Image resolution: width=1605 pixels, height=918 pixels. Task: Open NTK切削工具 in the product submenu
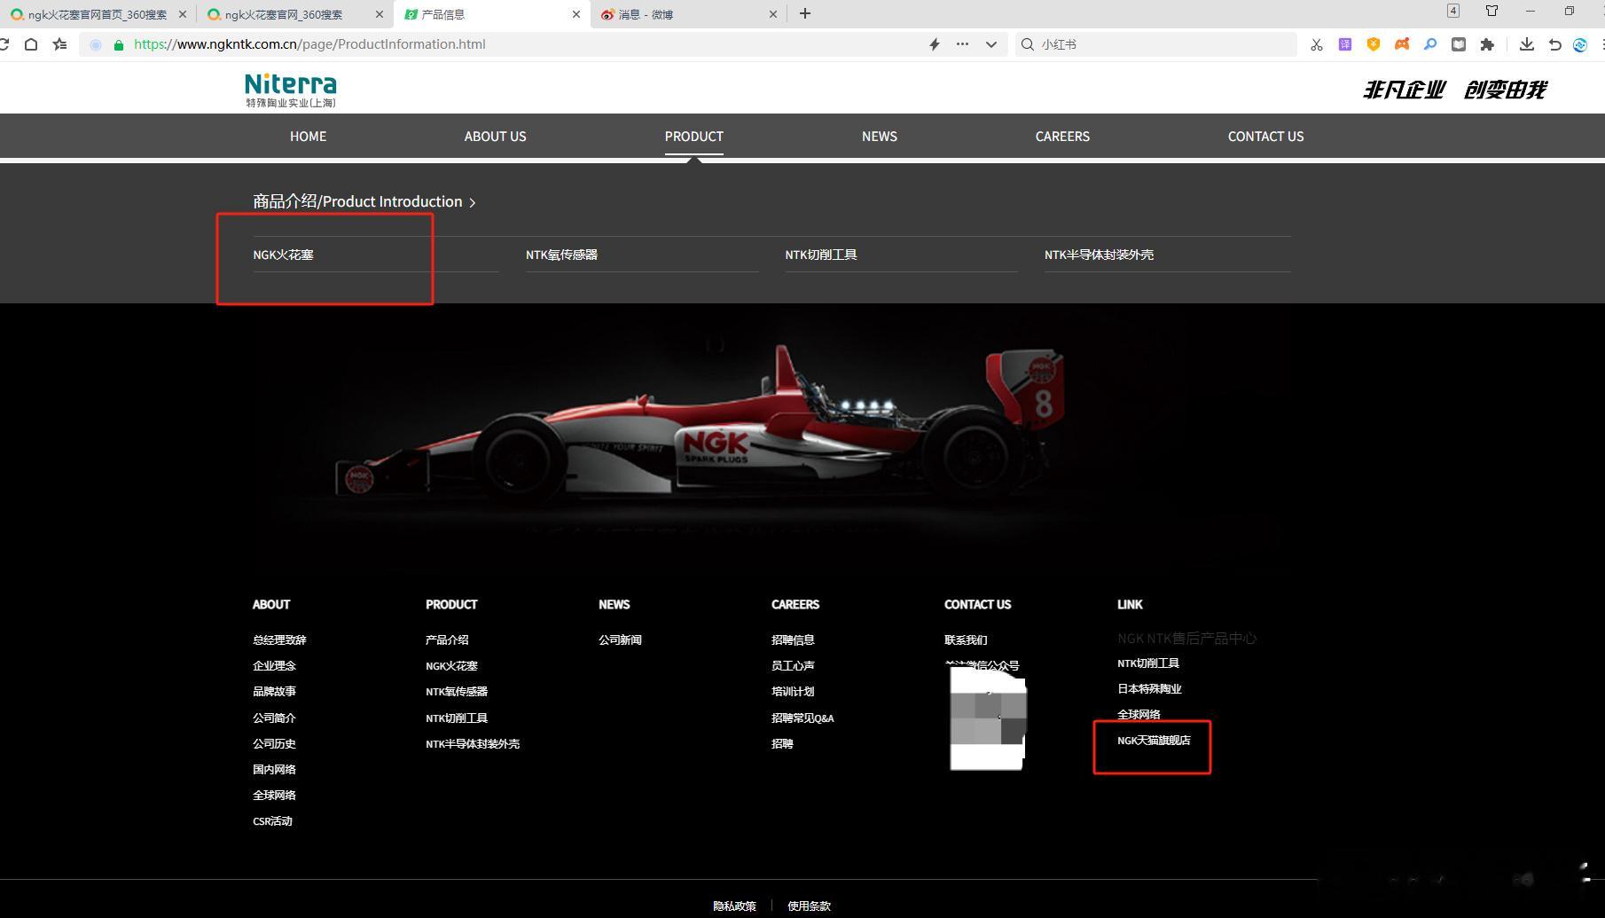coord(820,255)
